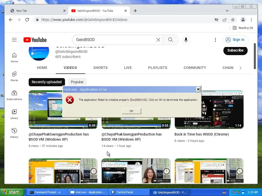The height and width of the screenshot is (196, 262).
Task: Open YouTube settings three-dot menu
Action: click(215, 40)
